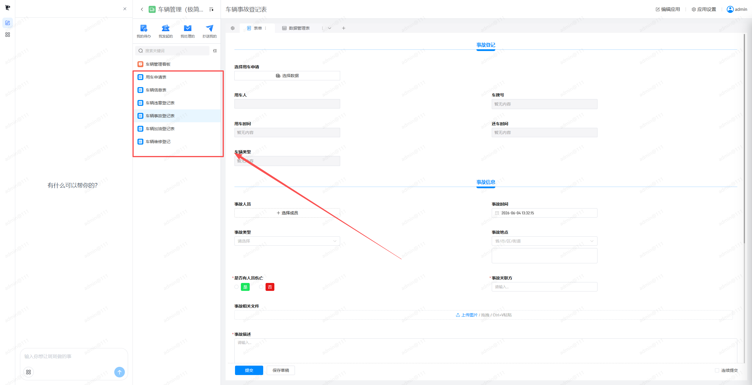Open the new chat edit icon in left rail
This screenshot has height=385, width=752.
(8, 23)
